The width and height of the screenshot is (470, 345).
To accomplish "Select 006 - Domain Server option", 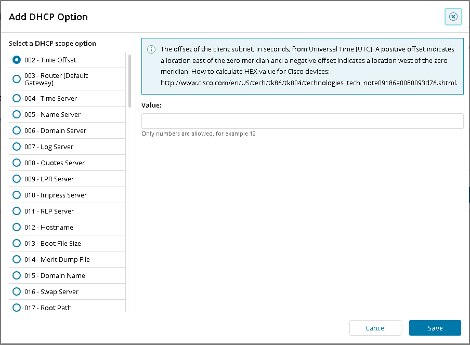I will tap(17, 130).
